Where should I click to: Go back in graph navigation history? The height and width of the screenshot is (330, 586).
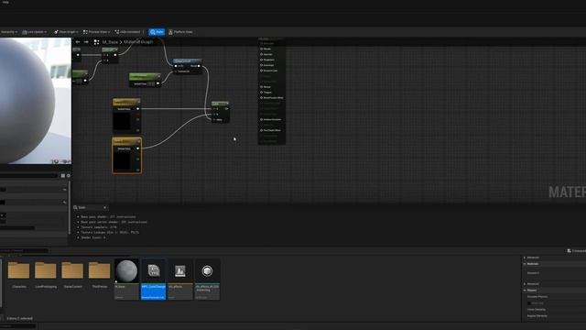[x=77, y=42]
